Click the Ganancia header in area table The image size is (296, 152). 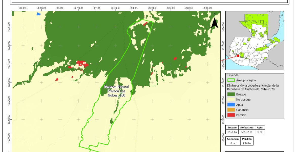point(232,139)
